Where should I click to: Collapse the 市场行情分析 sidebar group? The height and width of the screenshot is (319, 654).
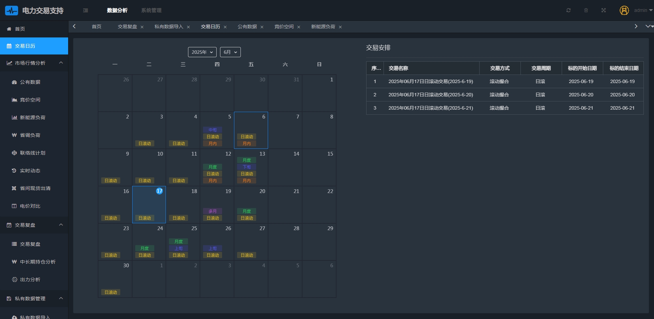pyautogui.click(x=34, y=63)
